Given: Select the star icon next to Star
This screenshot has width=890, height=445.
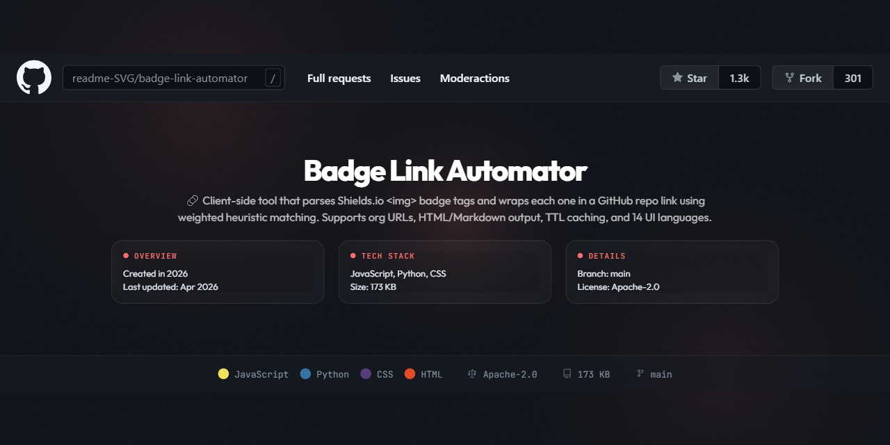Looking at the screenshot, I should [677, 77].
